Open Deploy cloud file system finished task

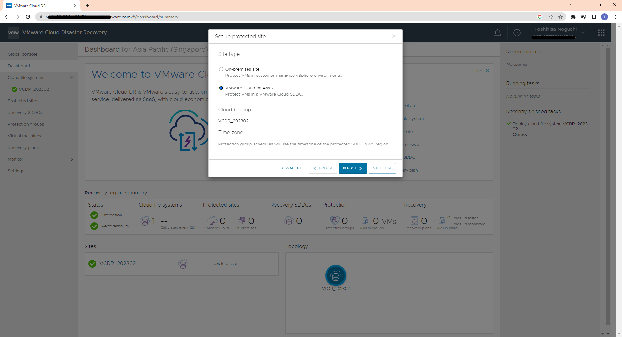[x=550, y=126]
